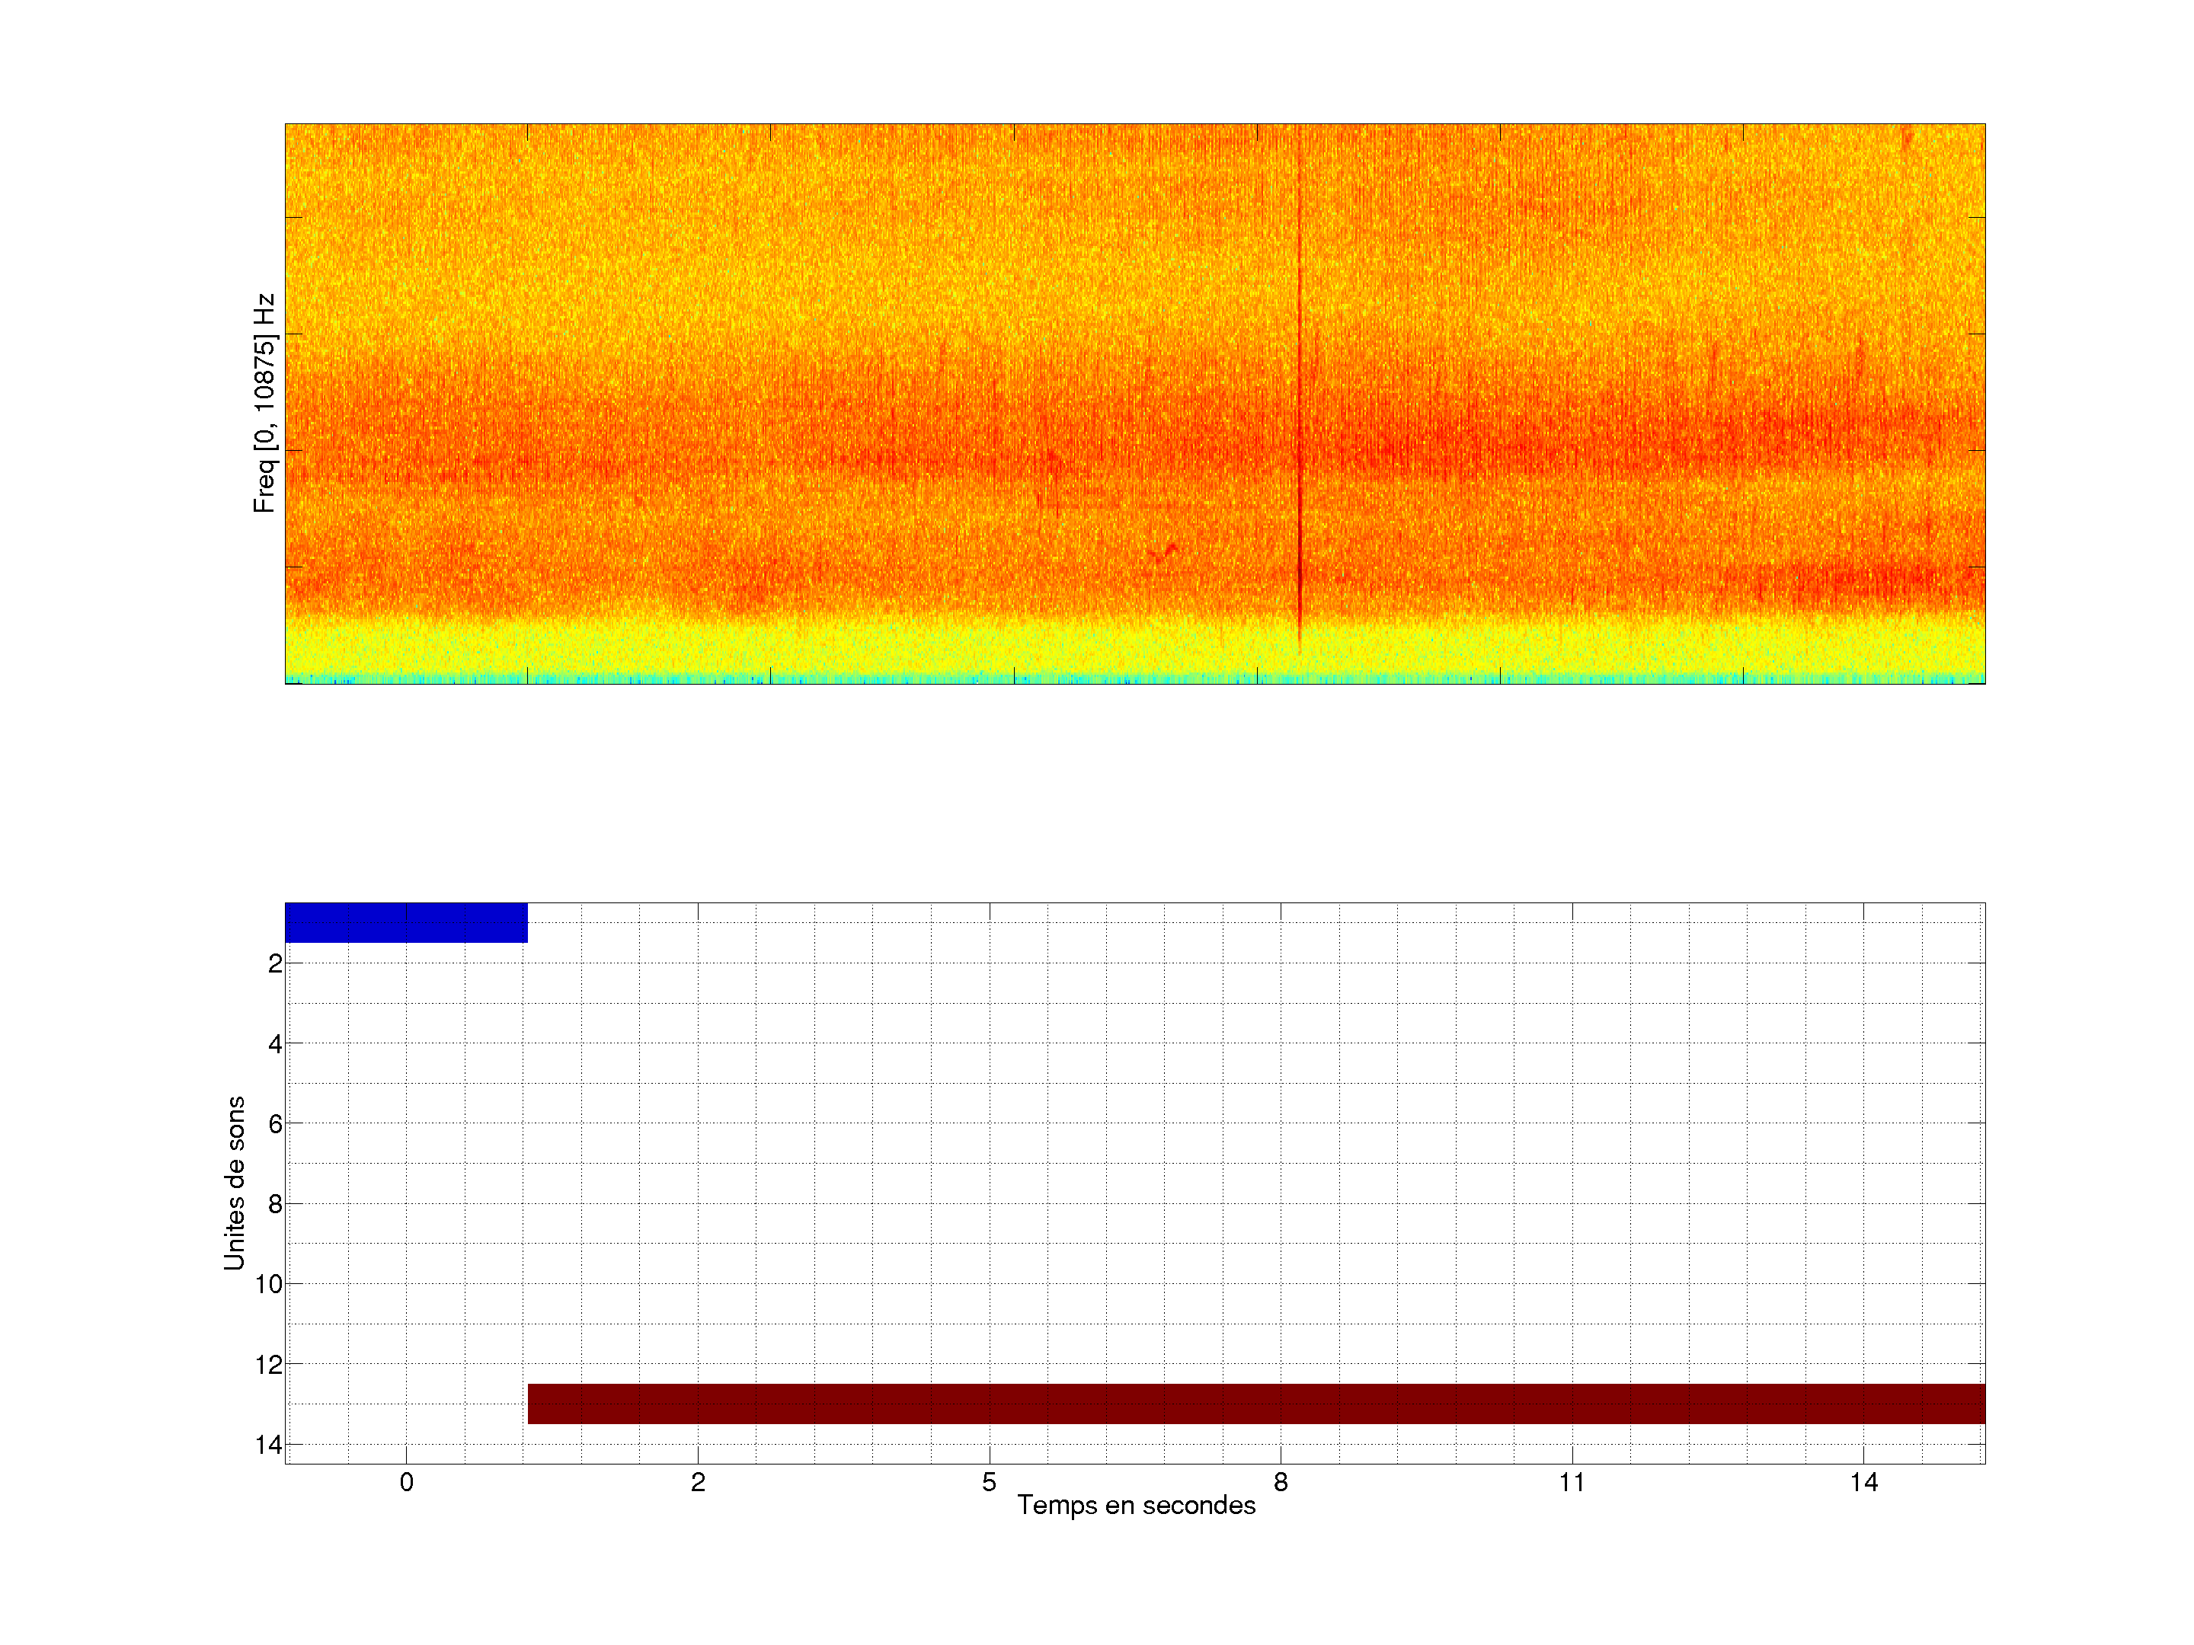Click x-axis tick label 0
The height and width of the screenshot is (1645, 2194).
pos(406,1482)
